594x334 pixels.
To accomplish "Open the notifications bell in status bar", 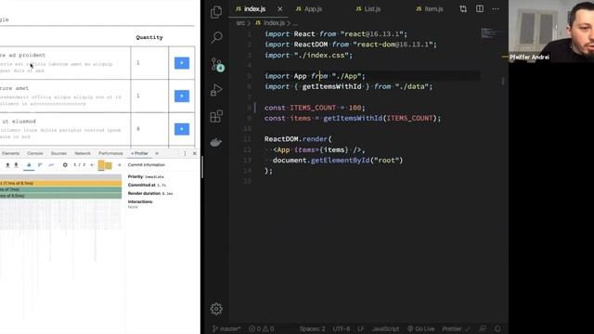I will coord(497,328).
